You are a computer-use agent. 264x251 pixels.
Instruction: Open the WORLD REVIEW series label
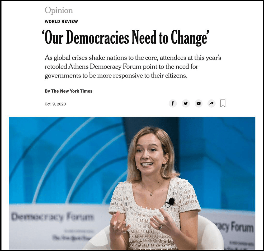[61, 21]
